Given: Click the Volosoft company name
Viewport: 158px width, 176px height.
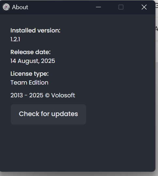Looking at the screenshot, I should (x=63, y=95).
